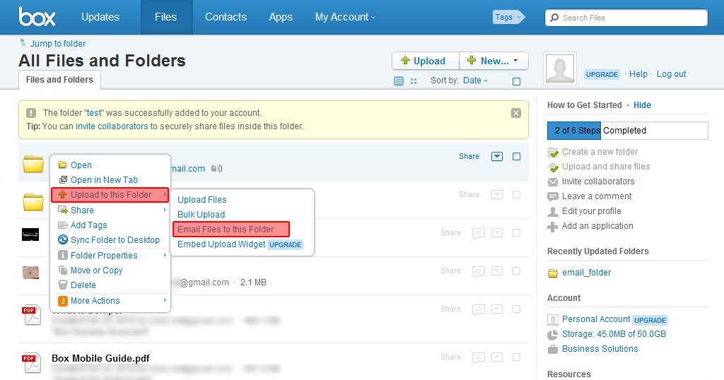Choose Bulk Upload from submenu
724x380 pixels.
202,215
